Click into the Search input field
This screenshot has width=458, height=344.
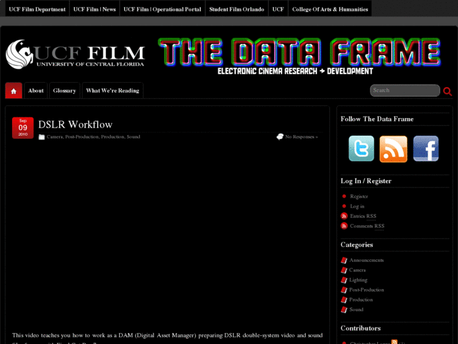pyautogui.click(x=405, y=90)
